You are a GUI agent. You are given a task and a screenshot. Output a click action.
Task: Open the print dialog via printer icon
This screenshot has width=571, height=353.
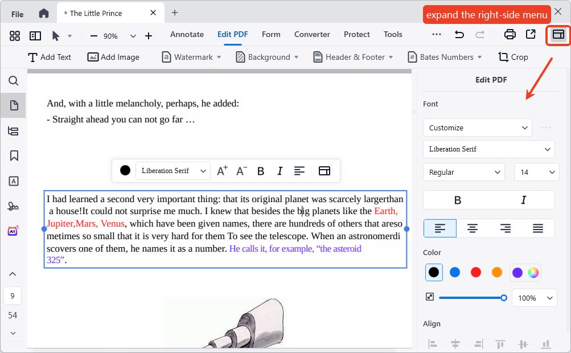click(x=510, y=34)
